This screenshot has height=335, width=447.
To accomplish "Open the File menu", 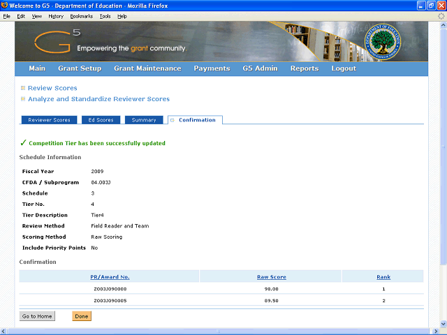I will (6, 16).
